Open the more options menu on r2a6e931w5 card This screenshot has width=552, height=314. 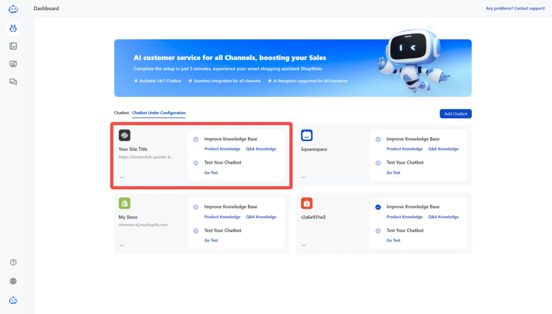304,245
